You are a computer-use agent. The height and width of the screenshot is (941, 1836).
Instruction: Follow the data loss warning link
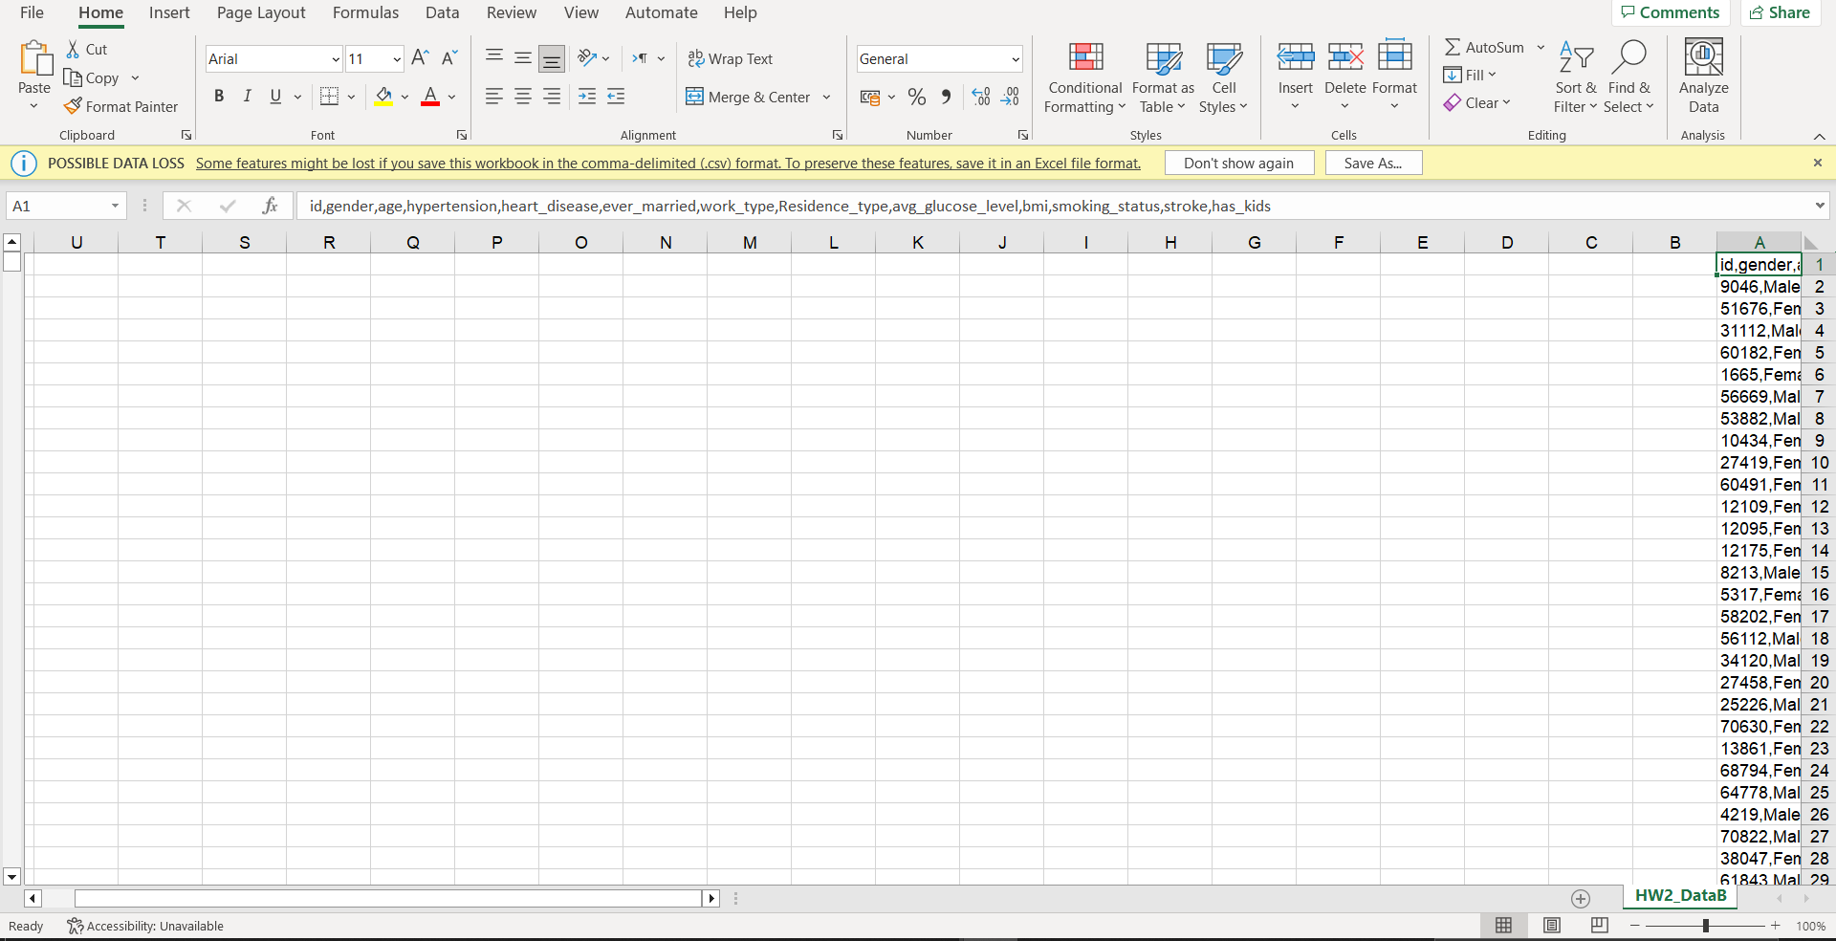668,164
